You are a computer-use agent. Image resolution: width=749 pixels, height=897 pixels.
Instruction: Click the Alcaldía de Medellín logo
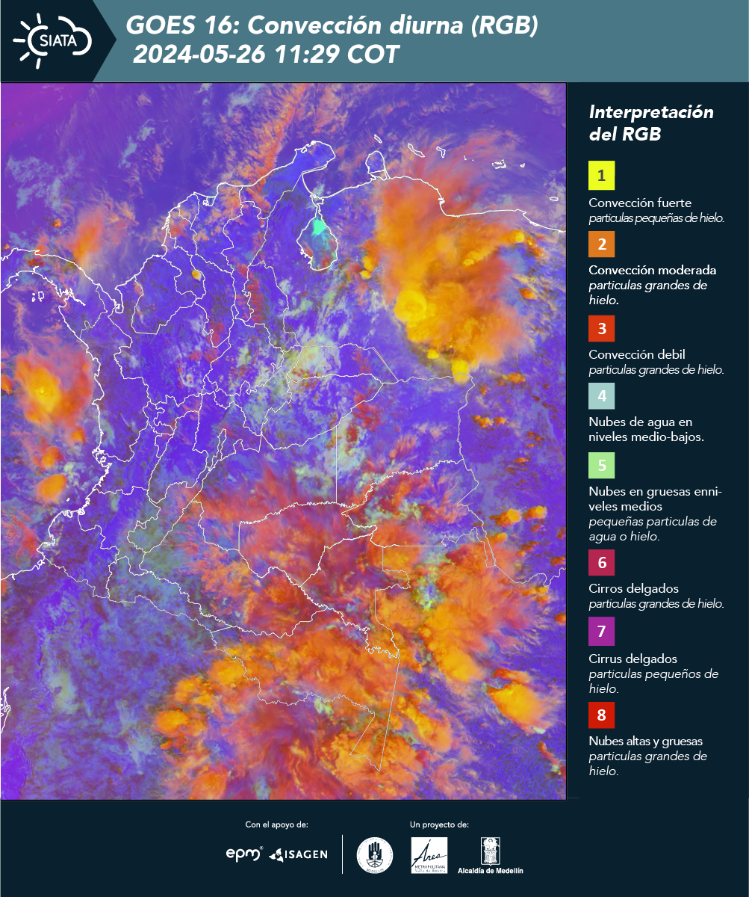click(491, 855)
